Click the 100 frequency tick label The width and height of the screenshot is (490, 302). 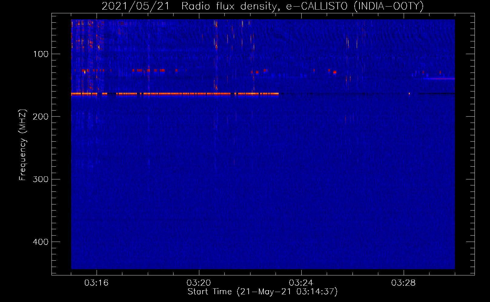(41, 54)
